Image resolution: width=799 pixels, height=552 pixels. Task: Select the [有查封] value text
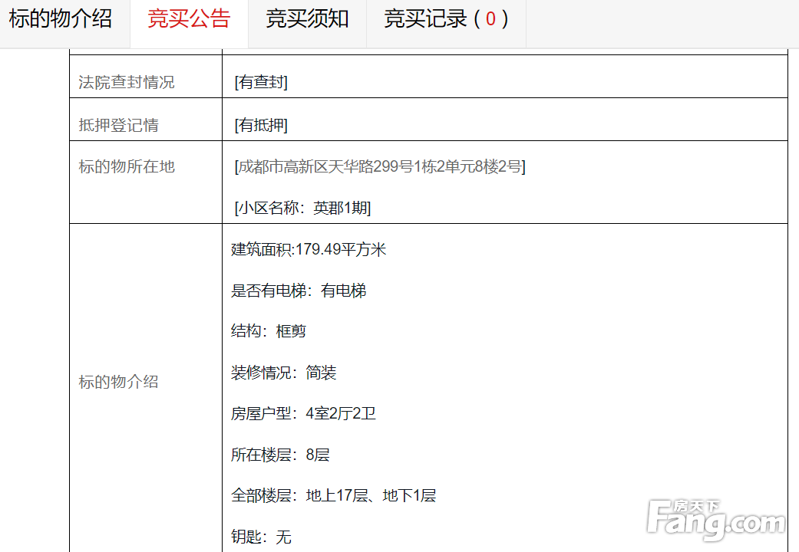click(x=261, y=82)
